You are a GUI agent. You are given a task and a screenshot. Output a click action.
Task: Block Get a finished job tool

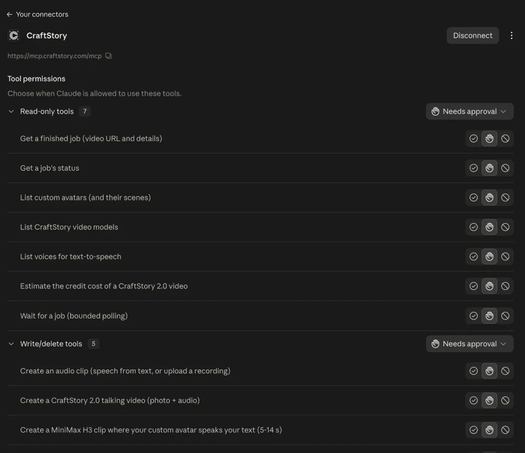click(505, 138)
